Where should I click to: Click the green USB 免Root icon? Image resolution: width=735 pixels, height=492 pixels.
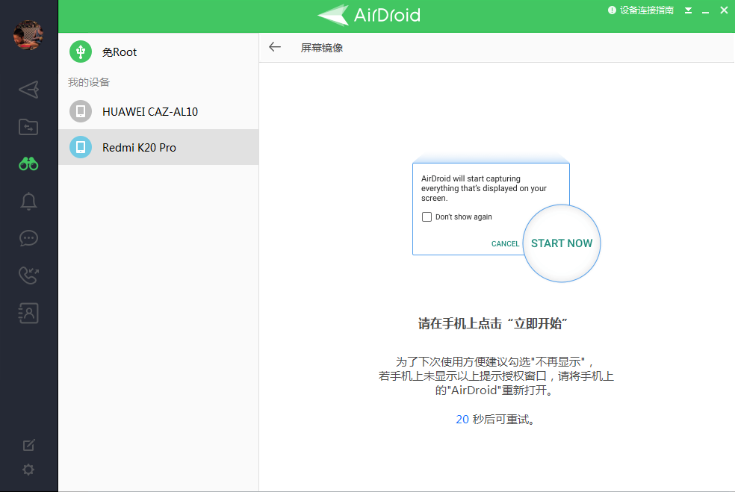(81, 52)
